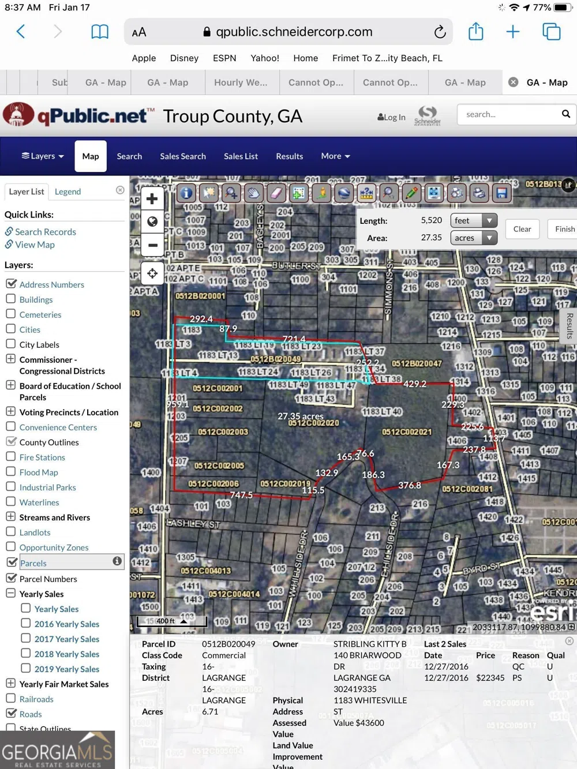Activate the Pan hand tool
Image resolution: width=577 pixels, height=769 pixels.
click(x=254, y=193)
